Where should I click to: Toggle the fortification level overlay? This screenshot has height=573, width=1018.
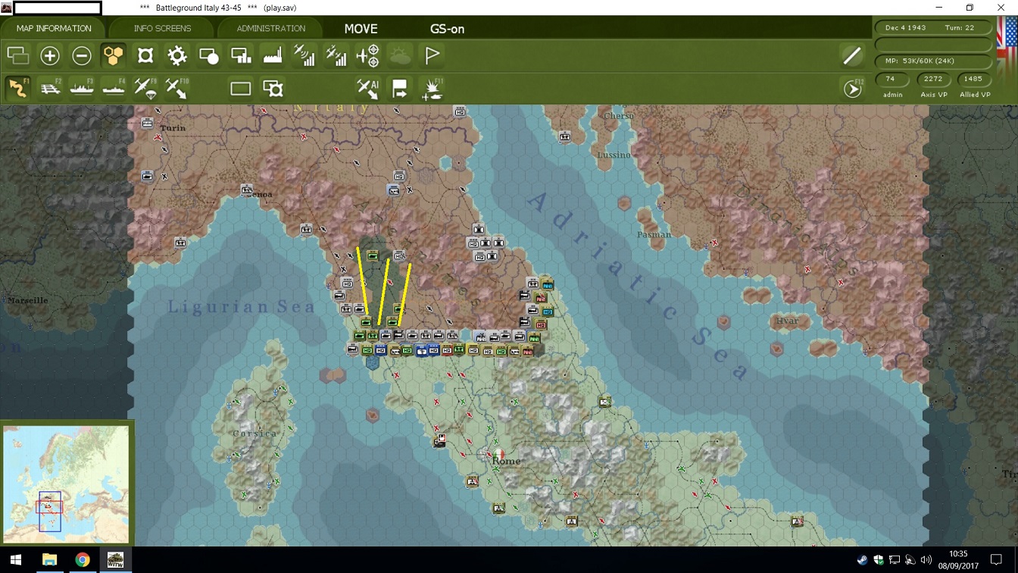tap(145, 55)
